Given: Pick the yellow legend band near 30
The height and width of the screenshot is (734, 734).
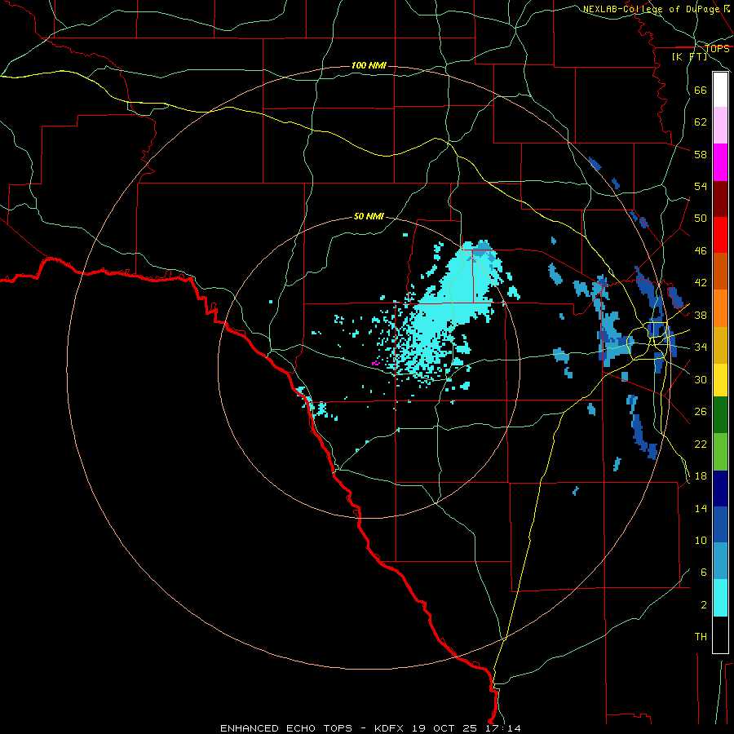Looking at the screenshot, I should [720, 380].
